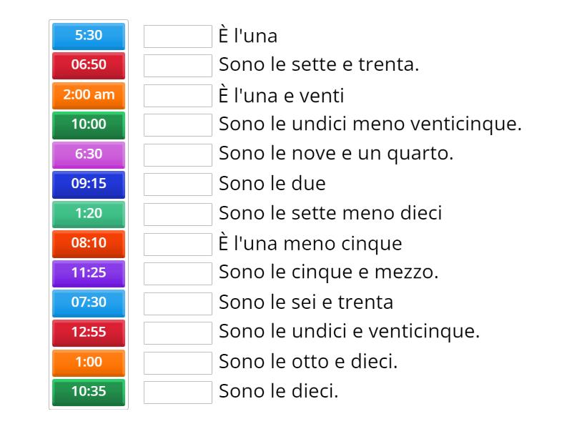The image size is (572, 429).
Task: Select the crimson 12:55 time tile
Action: coord(88,332)
